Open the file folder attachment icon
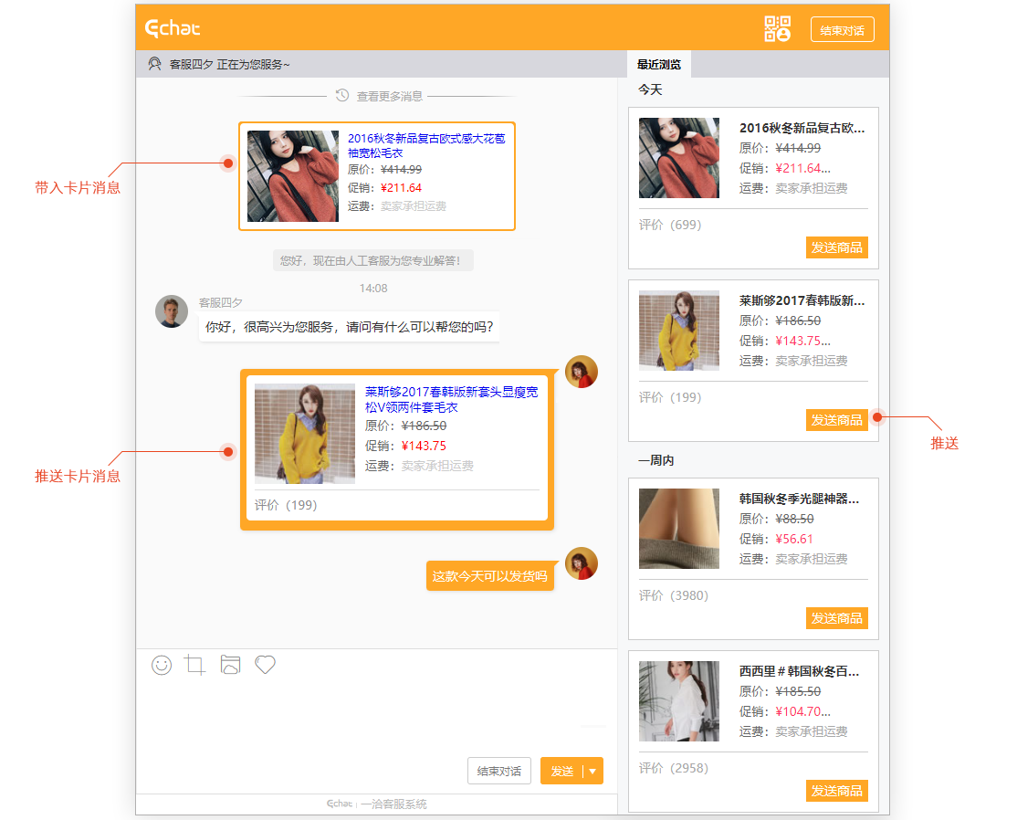The height and width of the screenshot is (820, 1017). point(230,665)
